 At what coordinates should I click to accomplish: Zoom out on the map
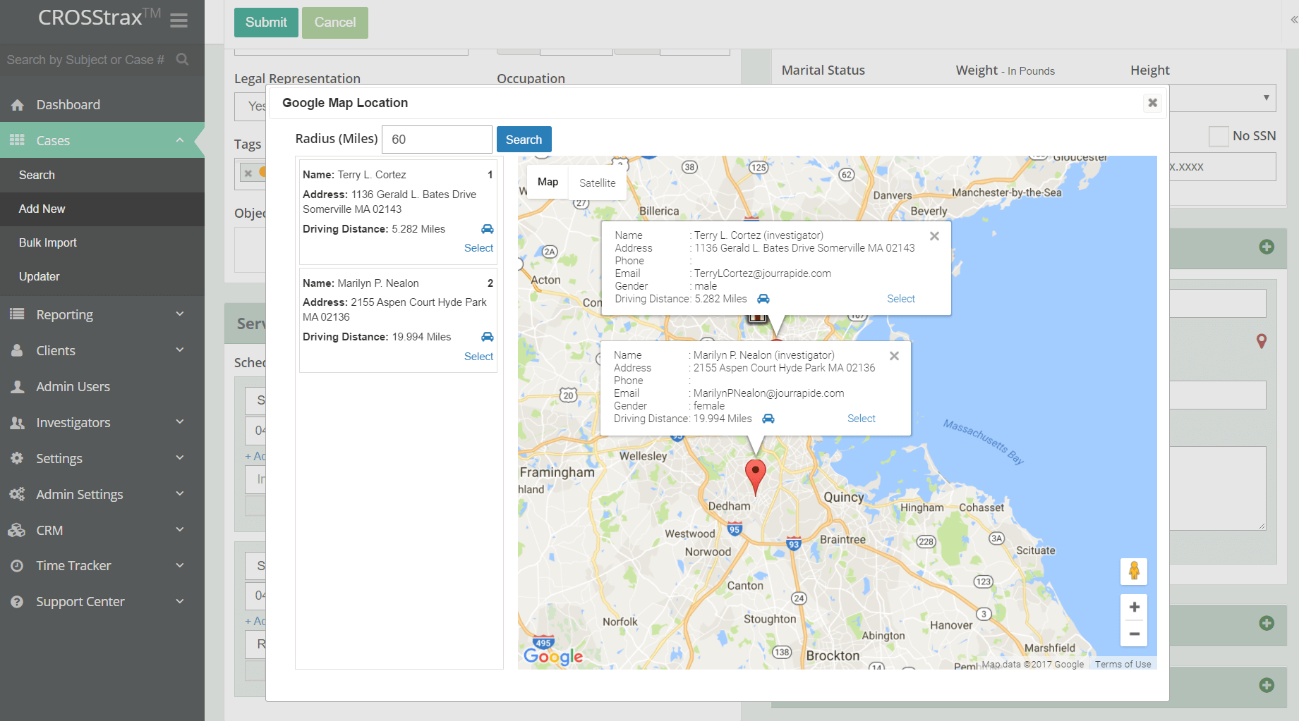pyautogui.click(x=1134, y=634)
